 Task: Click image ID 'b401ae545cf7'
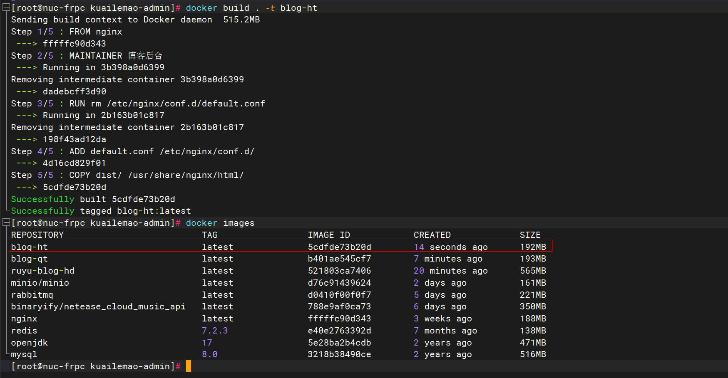pos(340,259)
